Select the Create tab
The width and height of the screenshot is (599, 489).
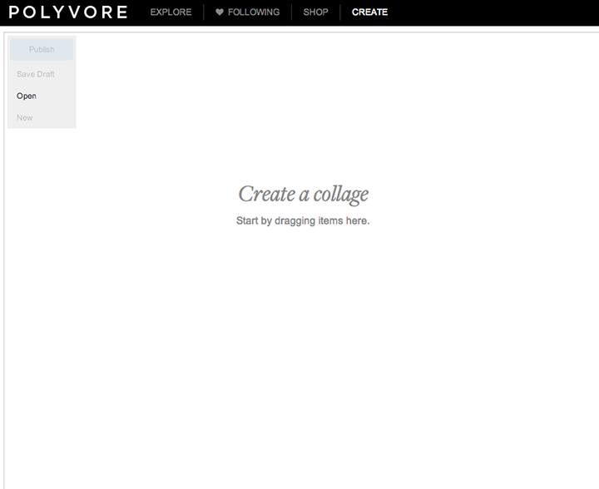[x=369, y=12]
